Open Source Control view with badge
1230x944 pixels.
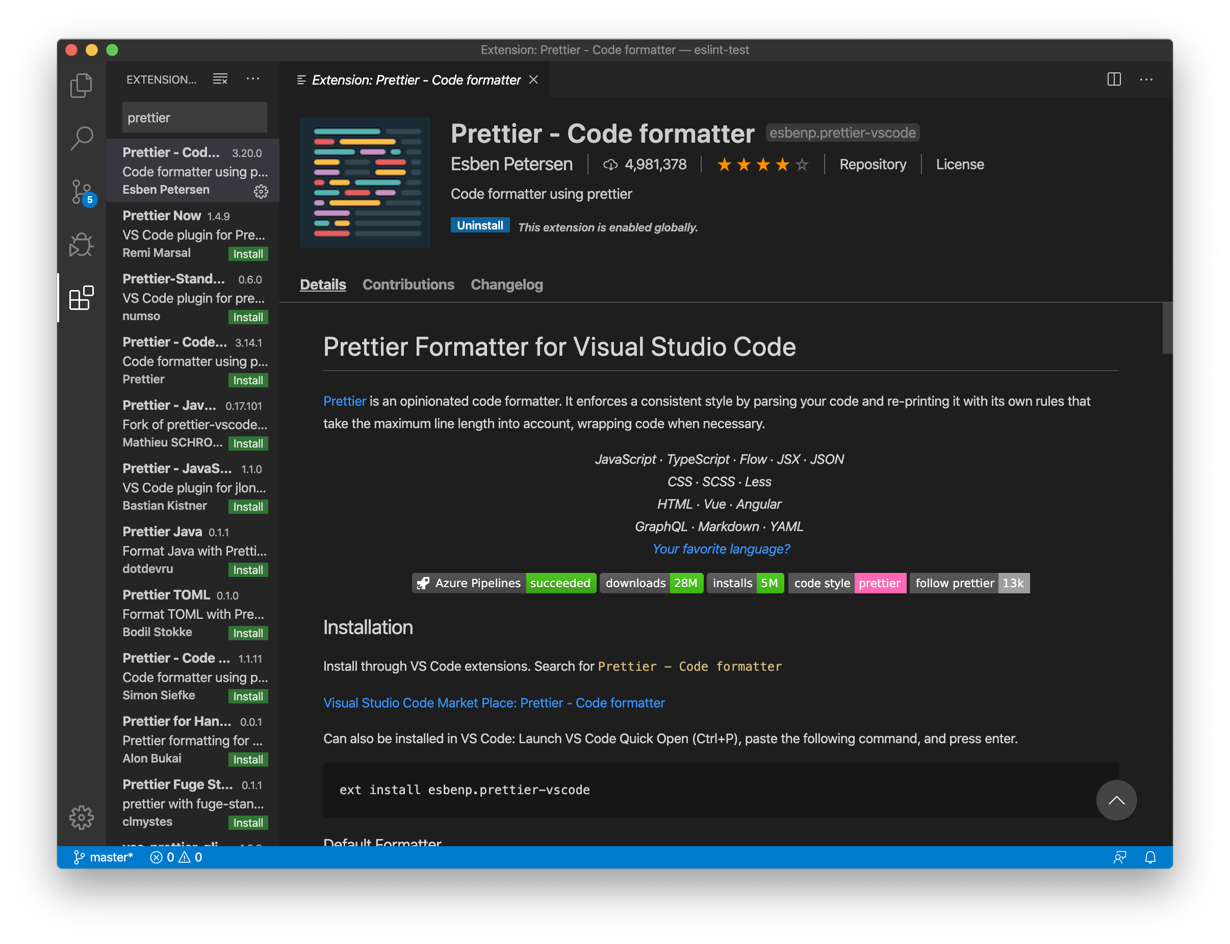click(x=82, y=192)
